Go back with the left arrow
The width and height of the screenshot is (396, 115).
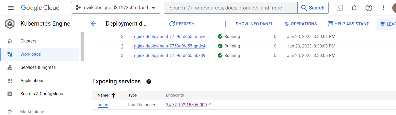(94, 24)
